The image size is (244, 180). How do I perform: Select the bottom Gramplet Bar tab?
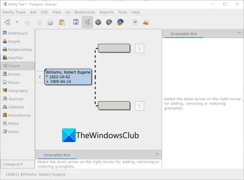pos(57,155)
